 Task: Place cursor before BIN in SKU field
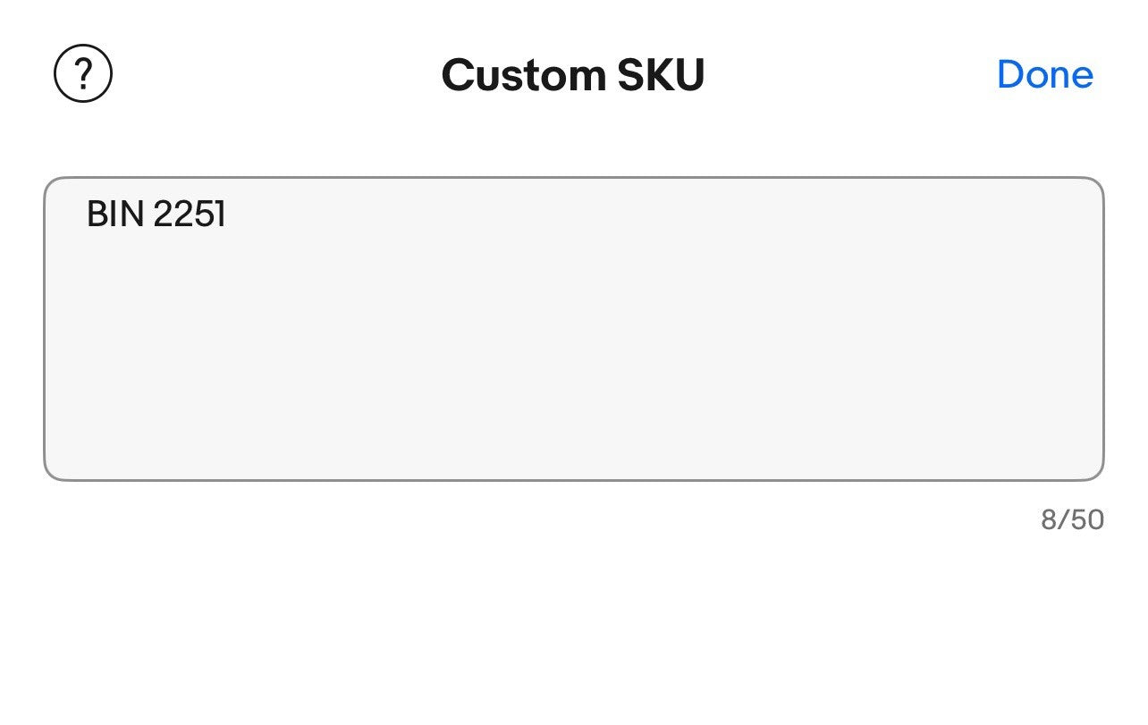[x=87, y=215]
